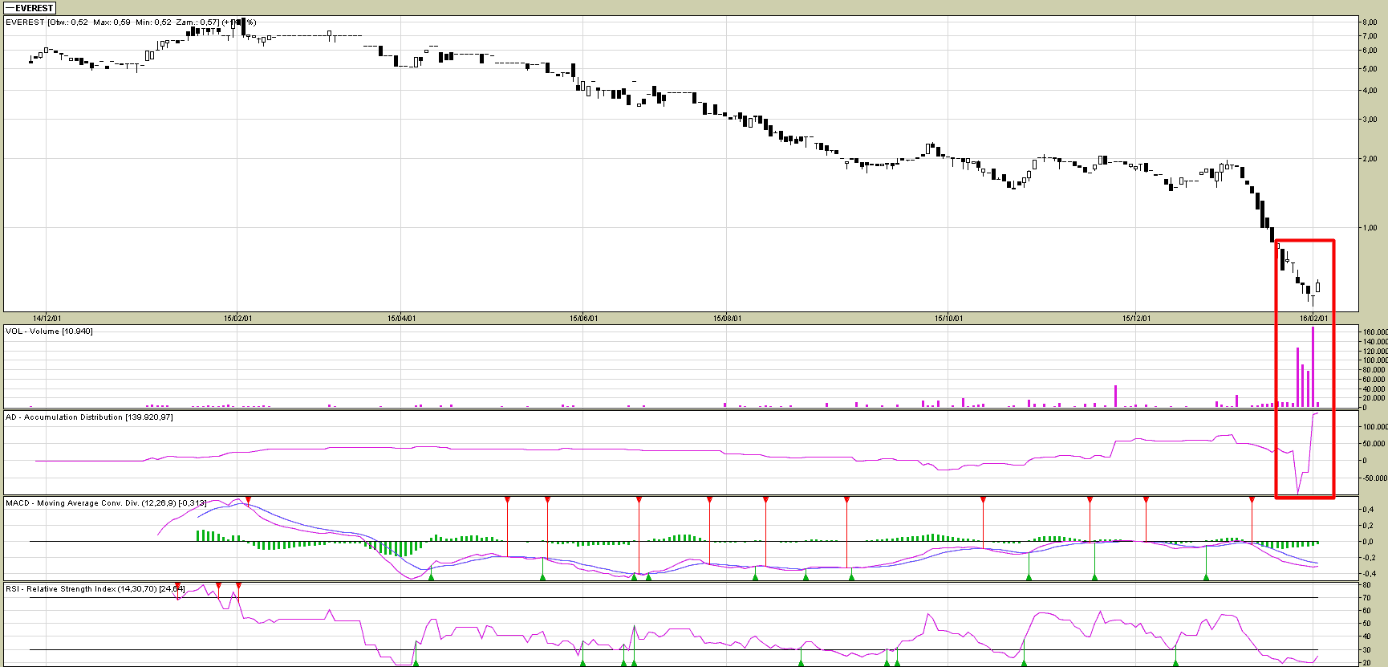Click the leftmost green MACD buy triangle
The height and width of the screenshot is (667, 1388).
click(431, 576)
